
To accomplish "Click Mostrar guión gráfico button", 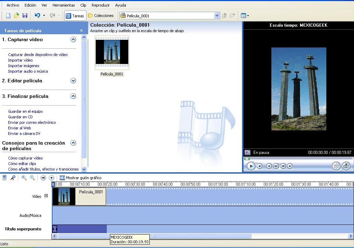I will coord(80,178).
